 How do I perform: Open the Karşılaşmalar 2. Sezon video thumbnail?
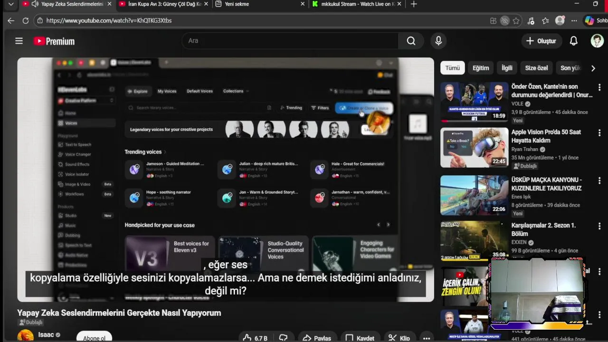click(474, 241)
